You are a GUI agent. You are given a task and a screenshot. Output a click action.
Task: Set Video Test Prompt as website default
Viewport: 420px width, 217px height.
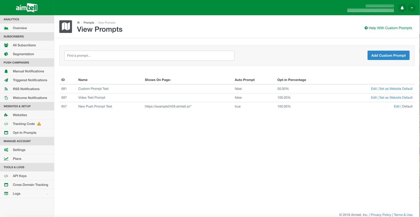pyautogui.click(x=396, y=98)
